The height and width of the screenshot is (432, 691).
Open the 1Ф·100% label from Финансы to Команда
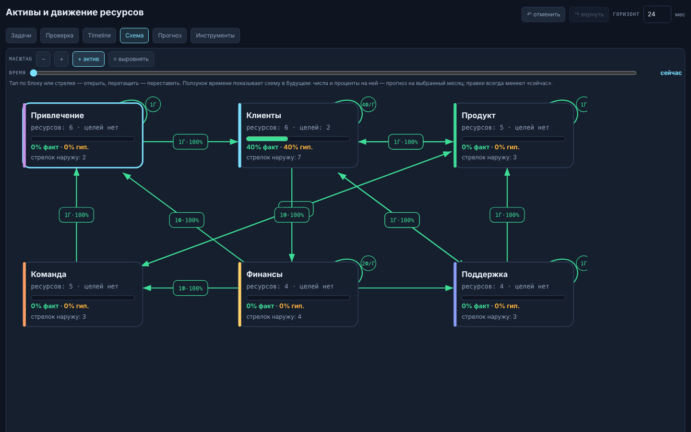point(191,288)
